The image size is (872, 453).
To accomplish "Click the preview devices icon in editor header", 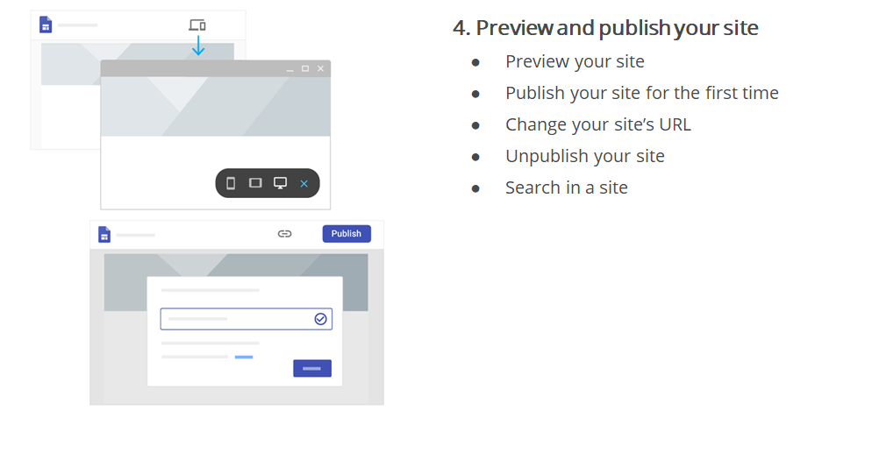I will coord(197,25).
